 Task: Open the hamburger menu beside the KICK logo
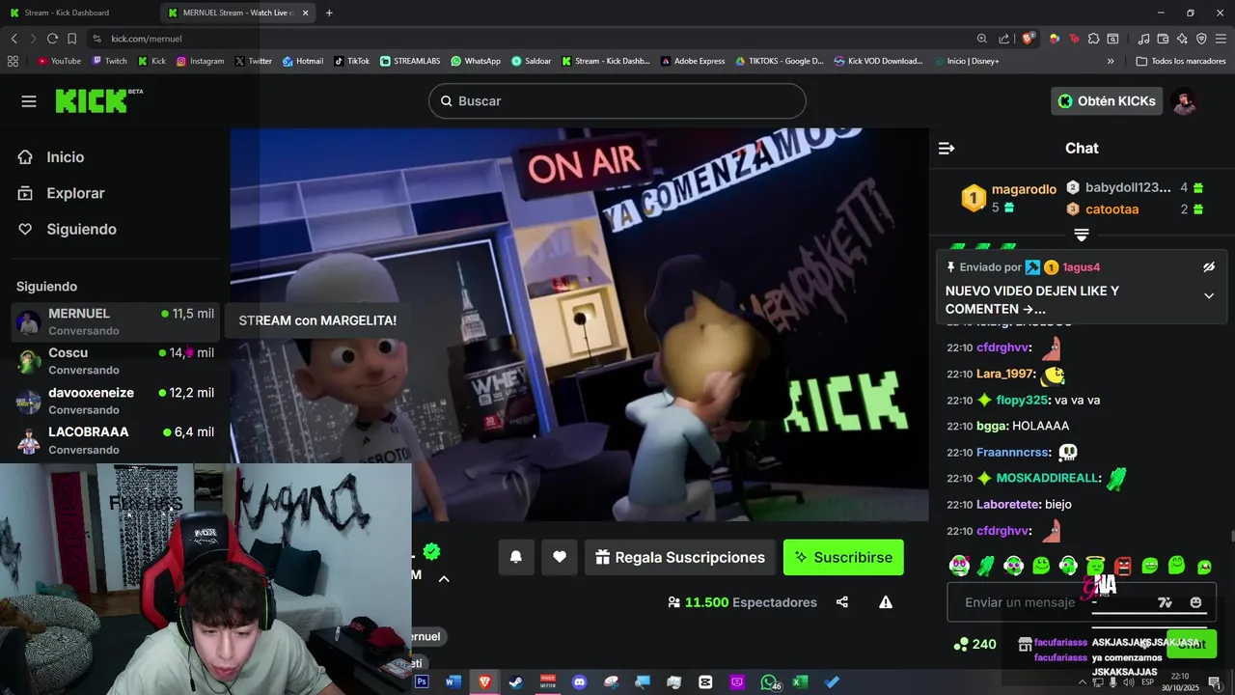pos(29,101)
